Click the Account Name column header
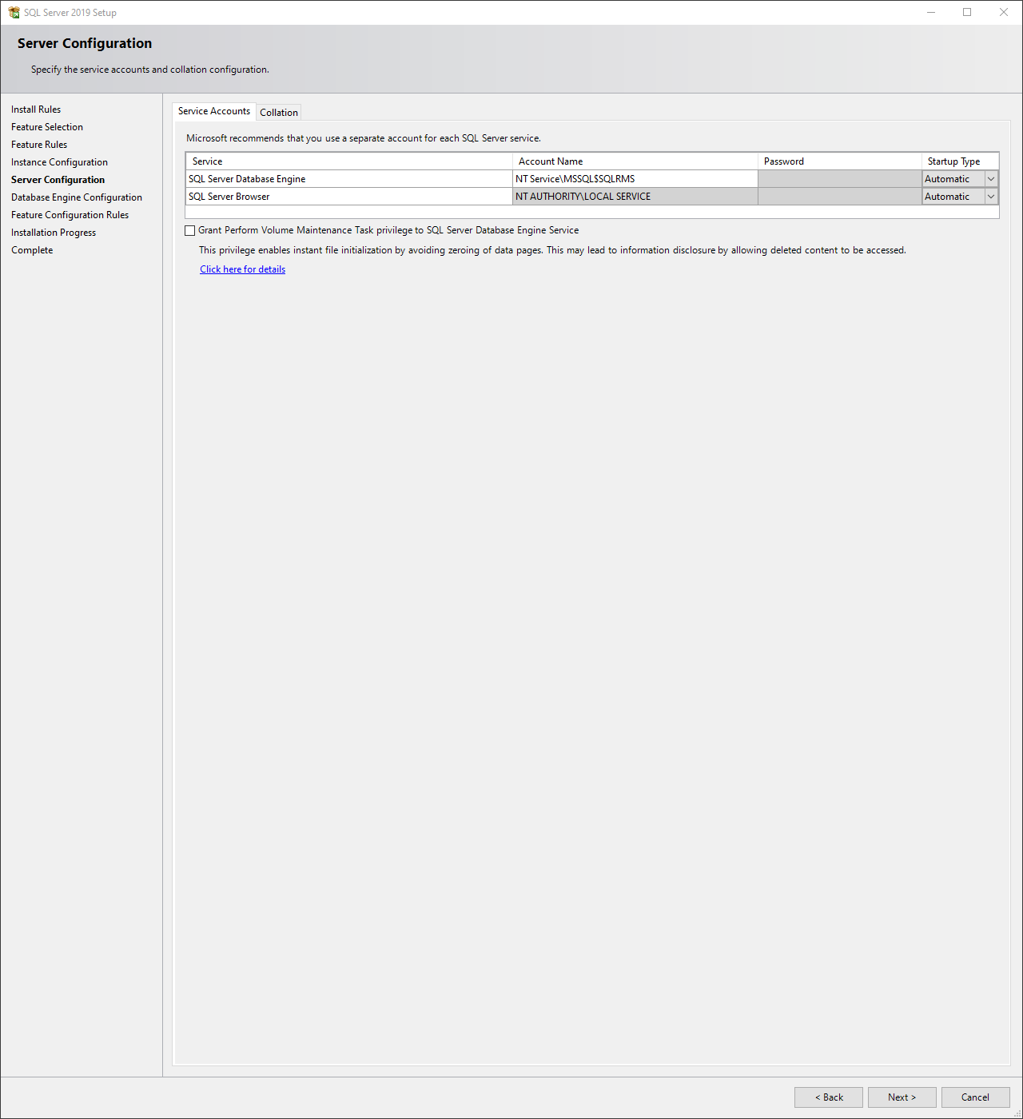 coord(635,161)
